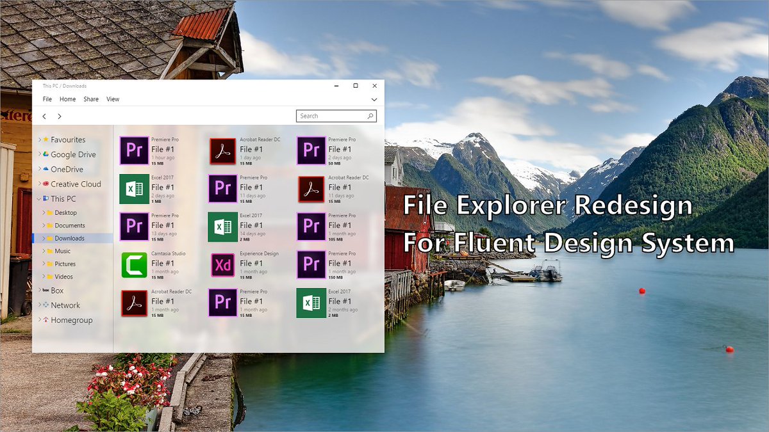Click the Search input field
The height and width of the screenshot is (432, 769).
click(x=336, y=116)
